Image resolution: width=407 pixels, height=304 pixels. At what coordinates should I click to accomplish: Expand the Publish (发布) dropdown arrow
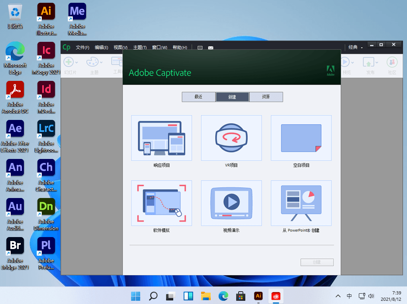coord(377,62)
